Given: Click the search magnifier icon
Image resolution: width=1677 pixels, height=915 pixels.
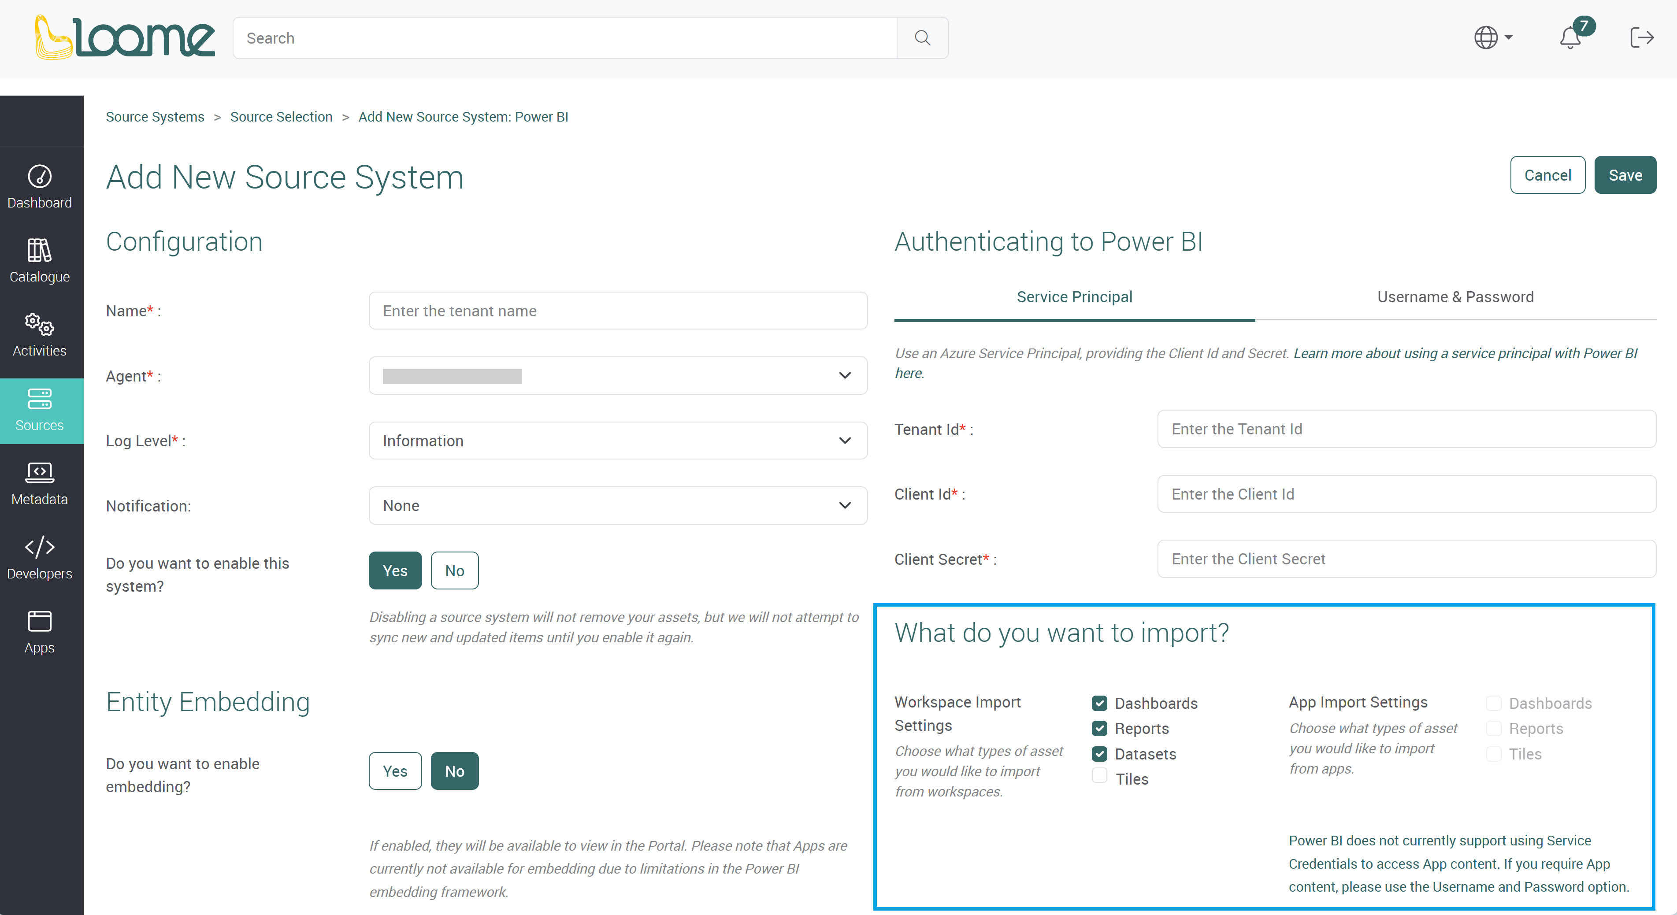Looking at the screenshot, I should tap(922, 38).
